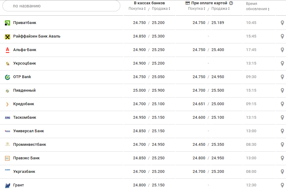Click the map pin for Приватбанк
Screen dimensions: 286x191
point(282,23)
